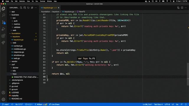
Task: Open the Selection menu
Action: [22, 1]
